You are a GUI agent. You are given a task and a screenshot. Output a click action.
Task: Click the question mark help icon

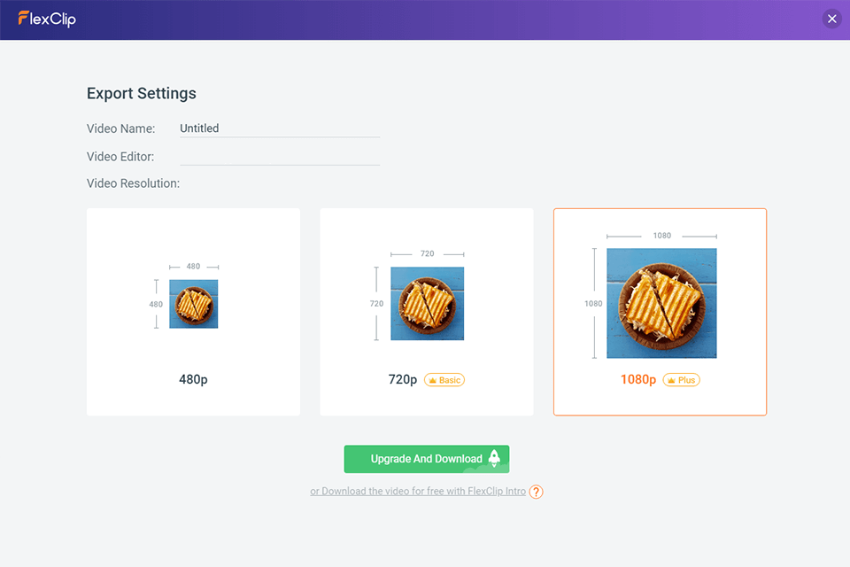click(536, 492)
